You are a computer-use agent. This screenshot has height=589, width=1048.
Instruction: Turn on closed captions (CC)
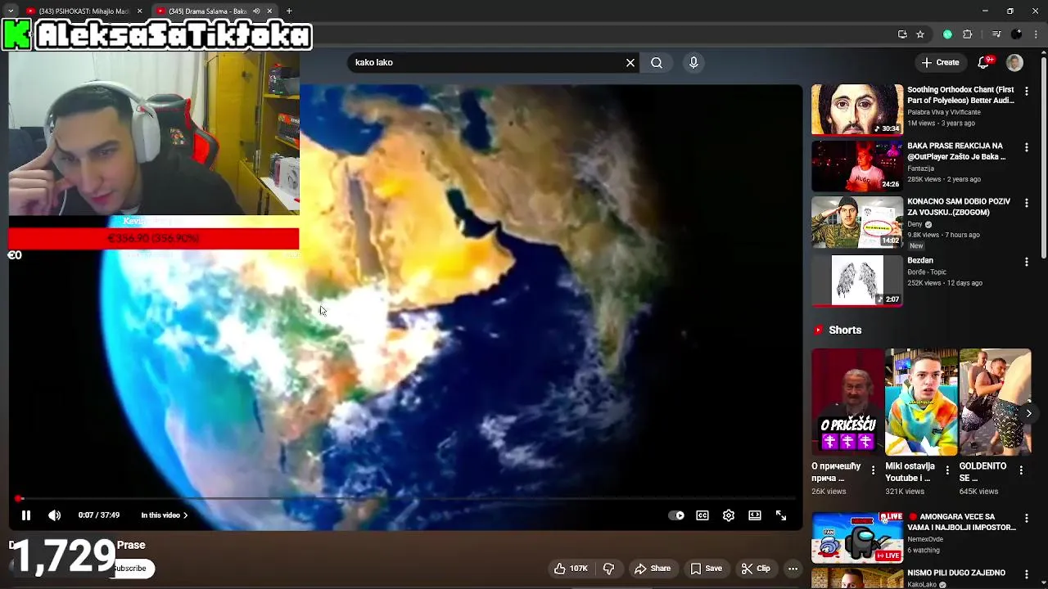click(702, 515)
